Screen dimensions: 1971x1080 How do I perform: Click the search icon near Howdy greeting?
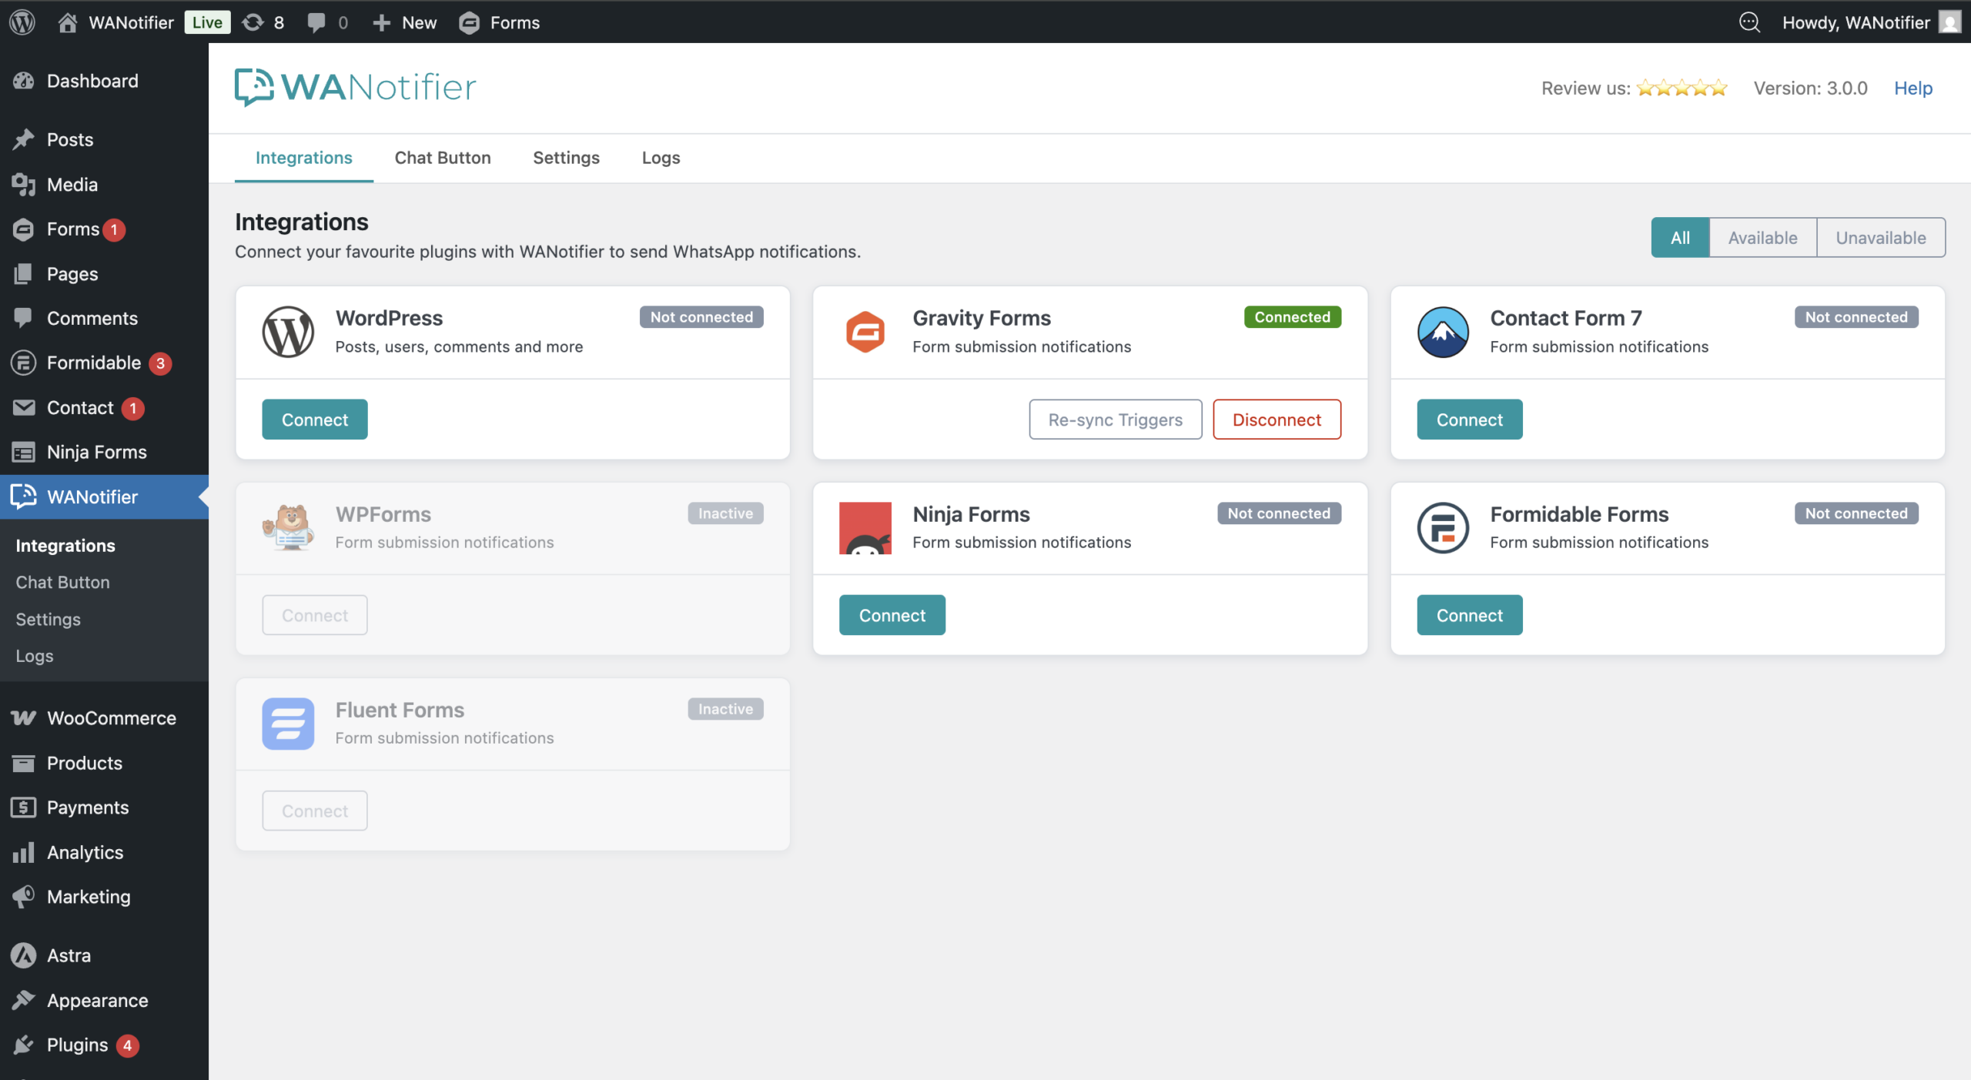(1749, 22)
